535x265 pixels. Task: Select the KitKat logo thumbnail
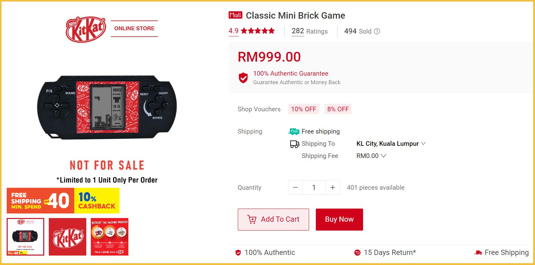(x=67, y=237)
